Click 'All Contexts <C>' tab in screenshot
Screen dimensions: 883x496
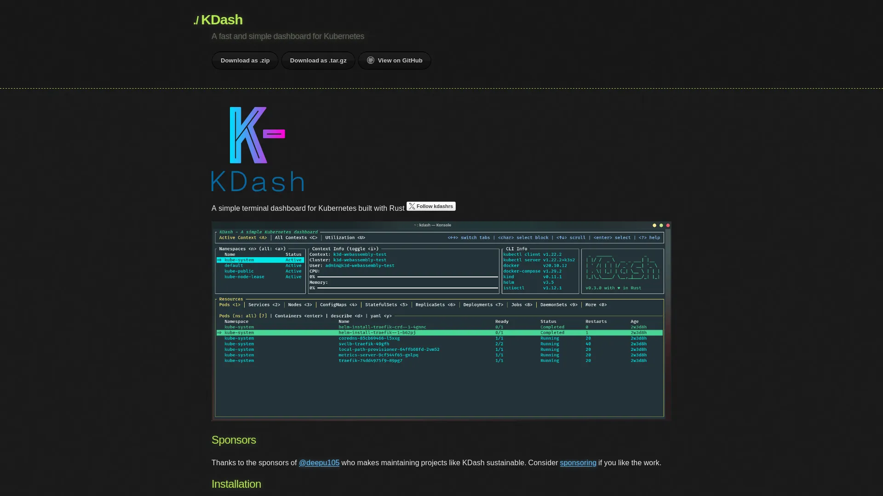point(296,238)
